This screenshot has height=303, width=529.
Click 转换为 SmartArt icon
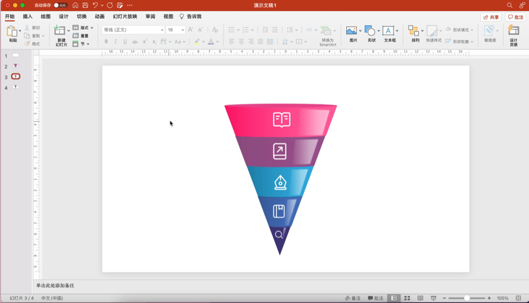click(326, 31)
